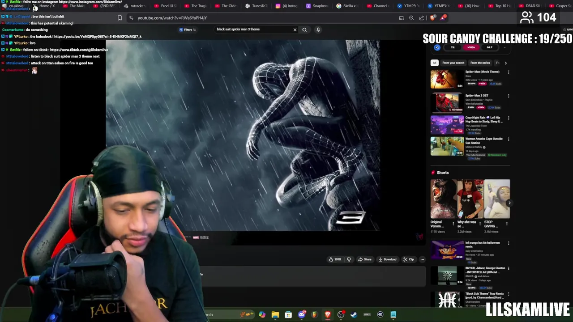Click the Clip scissors button
573x322 pixels.
[x=408, y=259]
